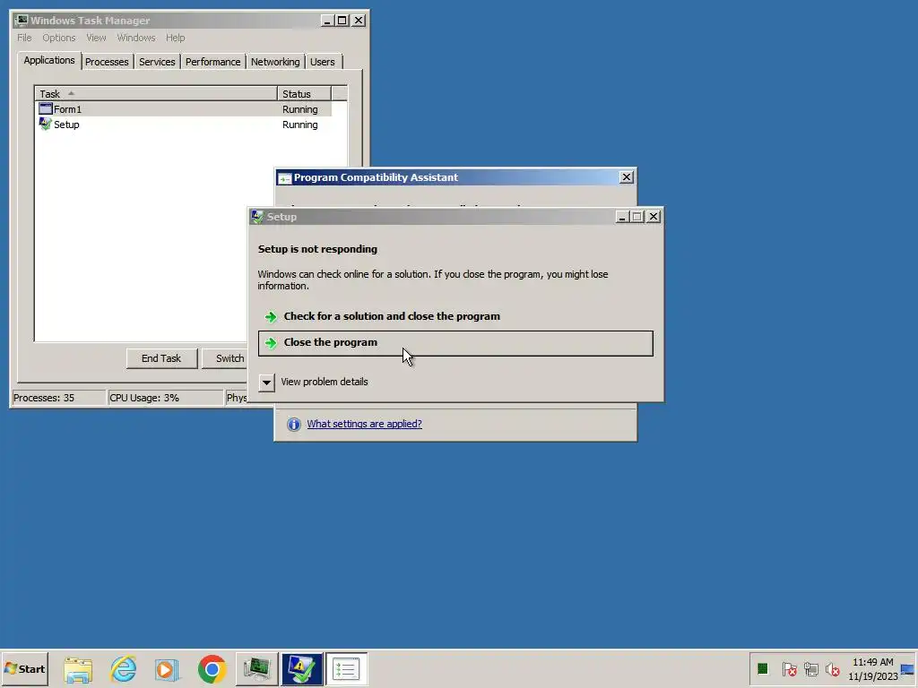The image size is (918, 688).
Task: Click the Setup dialog title bar icon
Action: coord(257,217)
